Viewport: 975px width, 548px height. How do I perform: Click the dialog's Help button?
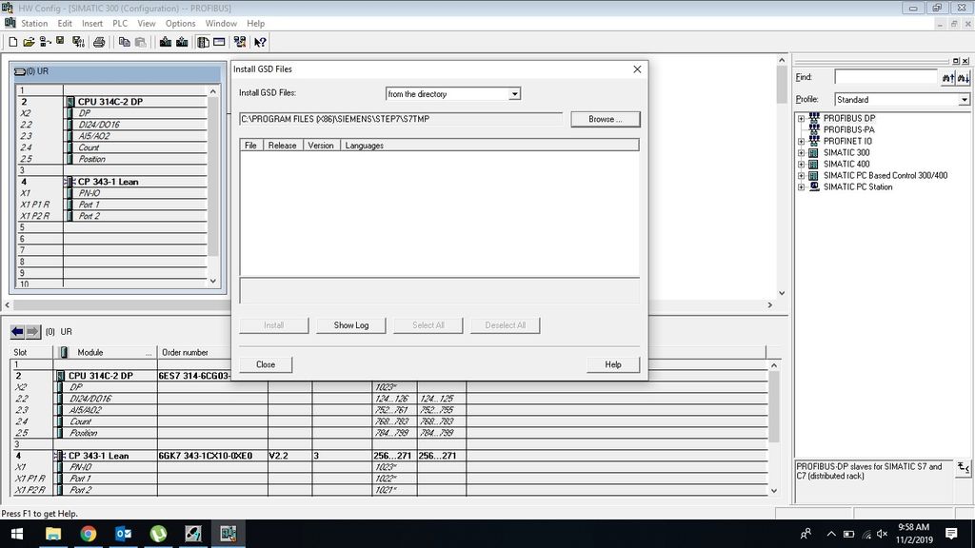[613, 364]
